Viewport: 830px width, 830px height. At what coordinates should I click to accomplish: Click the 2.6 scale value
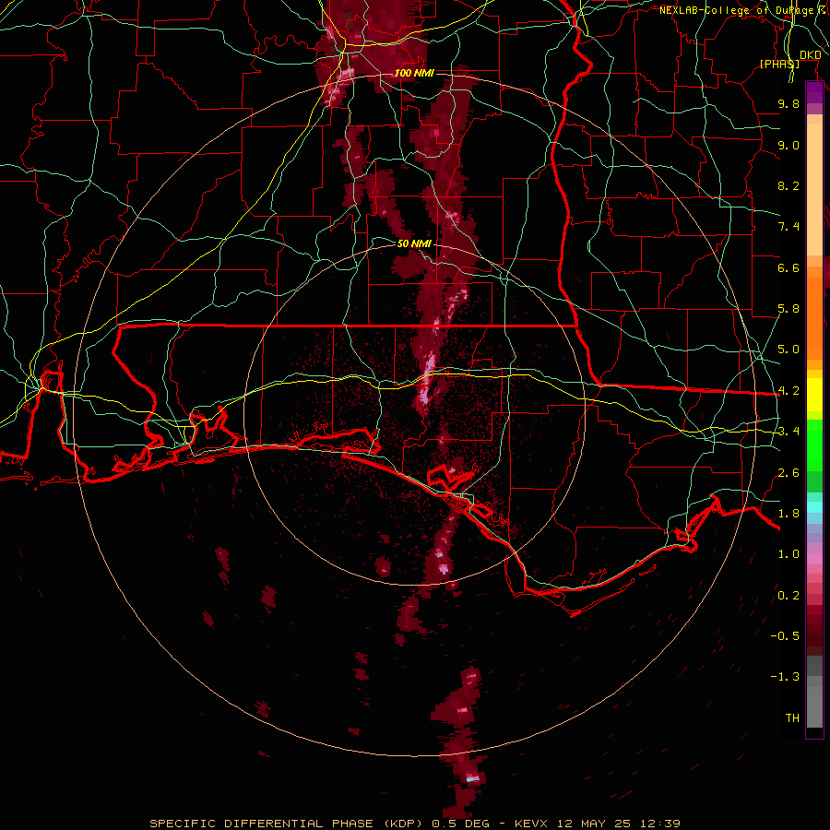pyautogui.click(x=788, y=473)
